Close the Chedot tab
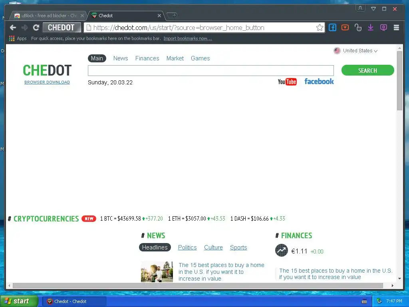The width and height of the screenshot is (409, 307). pos(159,16)
